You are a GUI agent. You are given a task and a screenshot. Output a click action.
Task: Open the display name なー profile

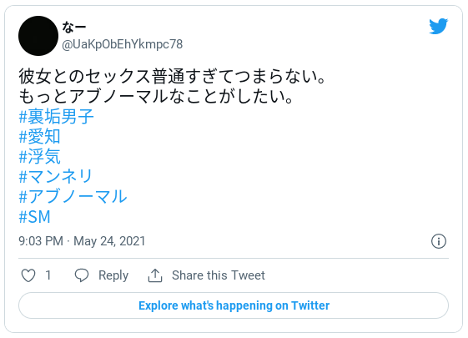(x=74, y=28)
